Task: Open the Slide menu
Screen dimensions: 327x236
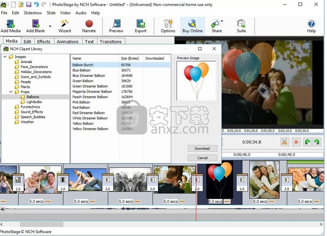Action: click(51, 13)
